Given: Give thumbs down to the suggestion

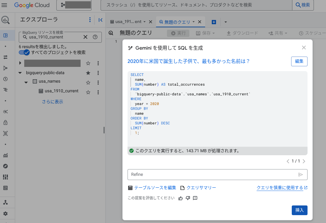Looking at the screenshot, I should (x=188, y=198).
